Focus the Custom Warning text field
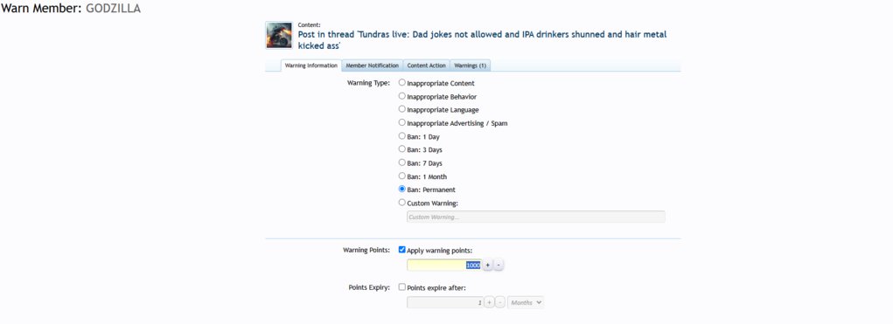Image resolution: width=893 pixels, height=324 pixels. (536, 217)
